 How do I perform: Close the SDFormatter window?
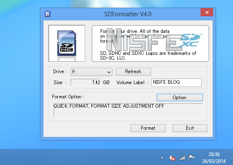[207, 12]
